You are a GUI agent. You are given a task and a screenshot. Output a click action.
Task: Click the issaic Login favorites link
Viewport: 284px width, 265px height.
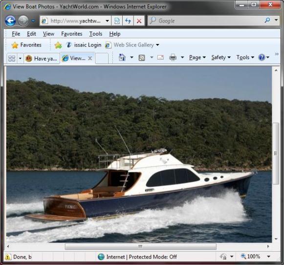(x=84, y=45)
